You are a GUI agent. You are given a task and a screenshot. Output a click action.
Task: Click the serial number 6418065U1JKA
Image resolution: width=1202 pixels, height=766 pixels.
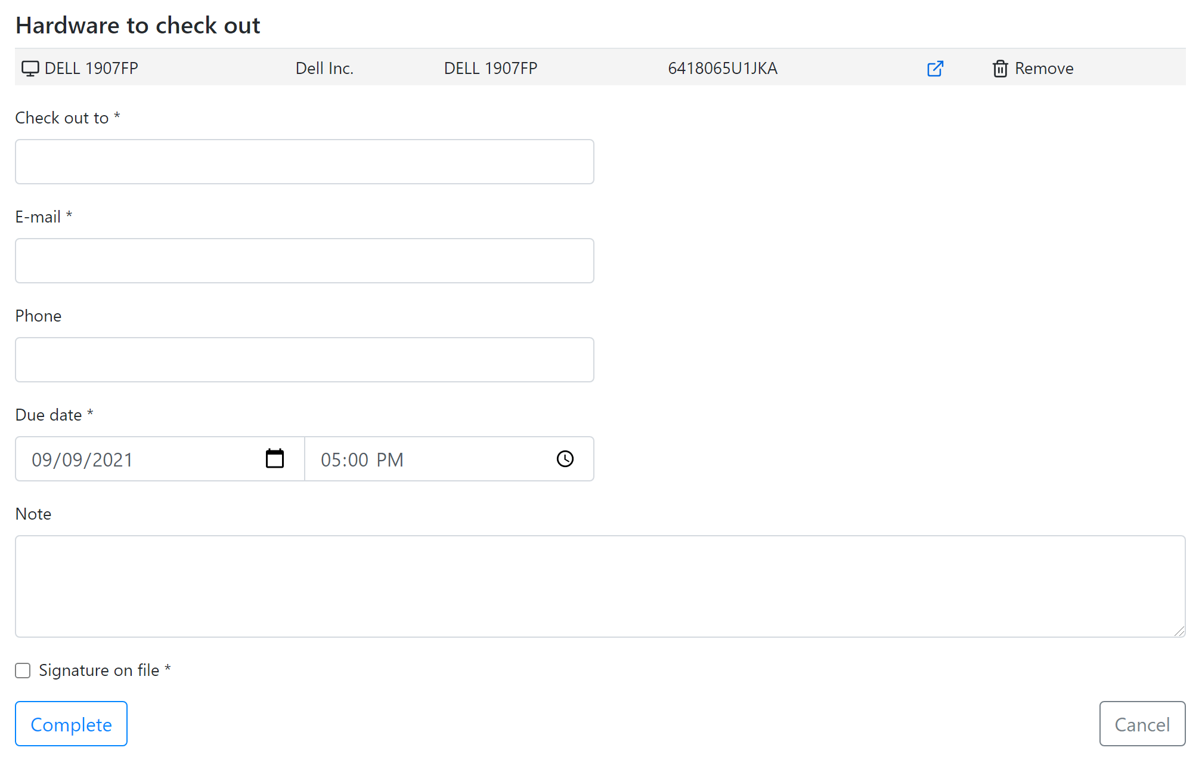[723, 67]
